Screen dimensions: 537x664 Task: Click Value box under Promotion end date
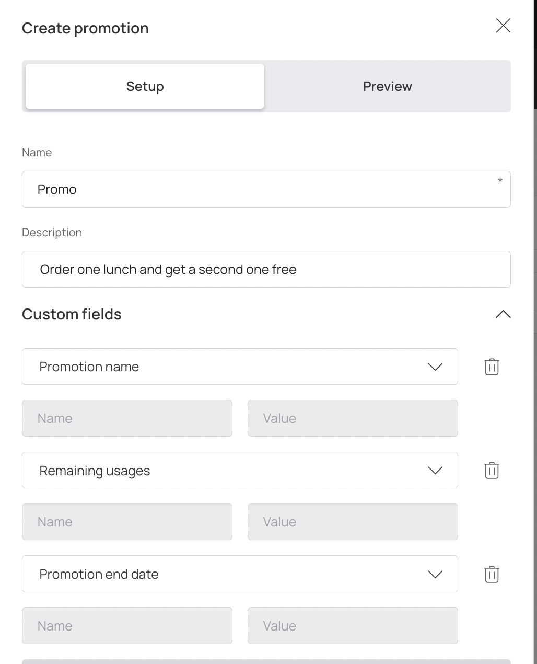click(353, 625)
